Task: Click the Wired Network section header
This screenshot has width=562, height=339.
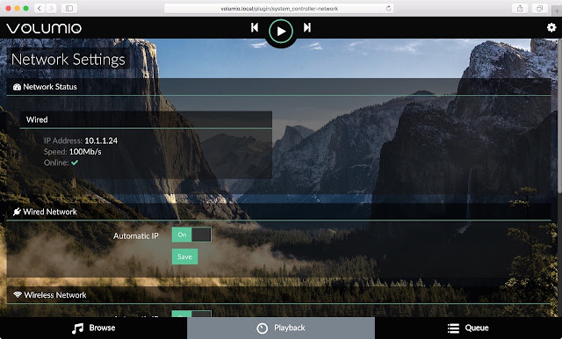Action: (x=278, y=212)
